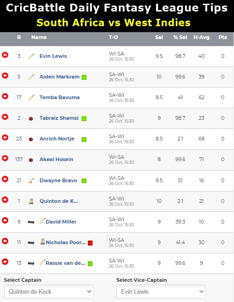This screenshot has height=302, width=234.
Task: Open the Akeal Hosein player link
Action: (56, 159)
